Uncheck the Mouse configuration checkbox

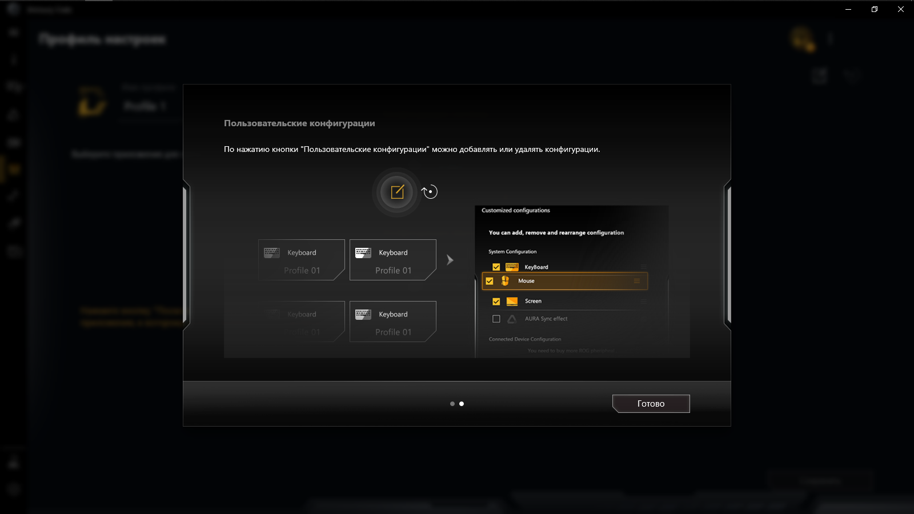pos(490,280)
